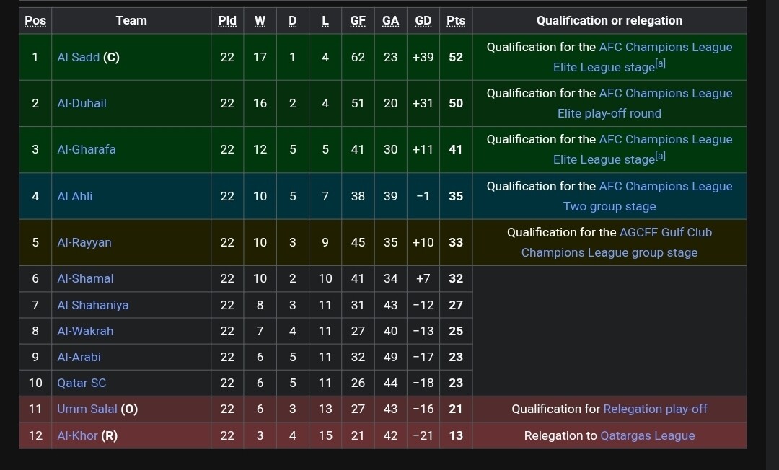Click the Pts column header abbreviation

[456, 21]
